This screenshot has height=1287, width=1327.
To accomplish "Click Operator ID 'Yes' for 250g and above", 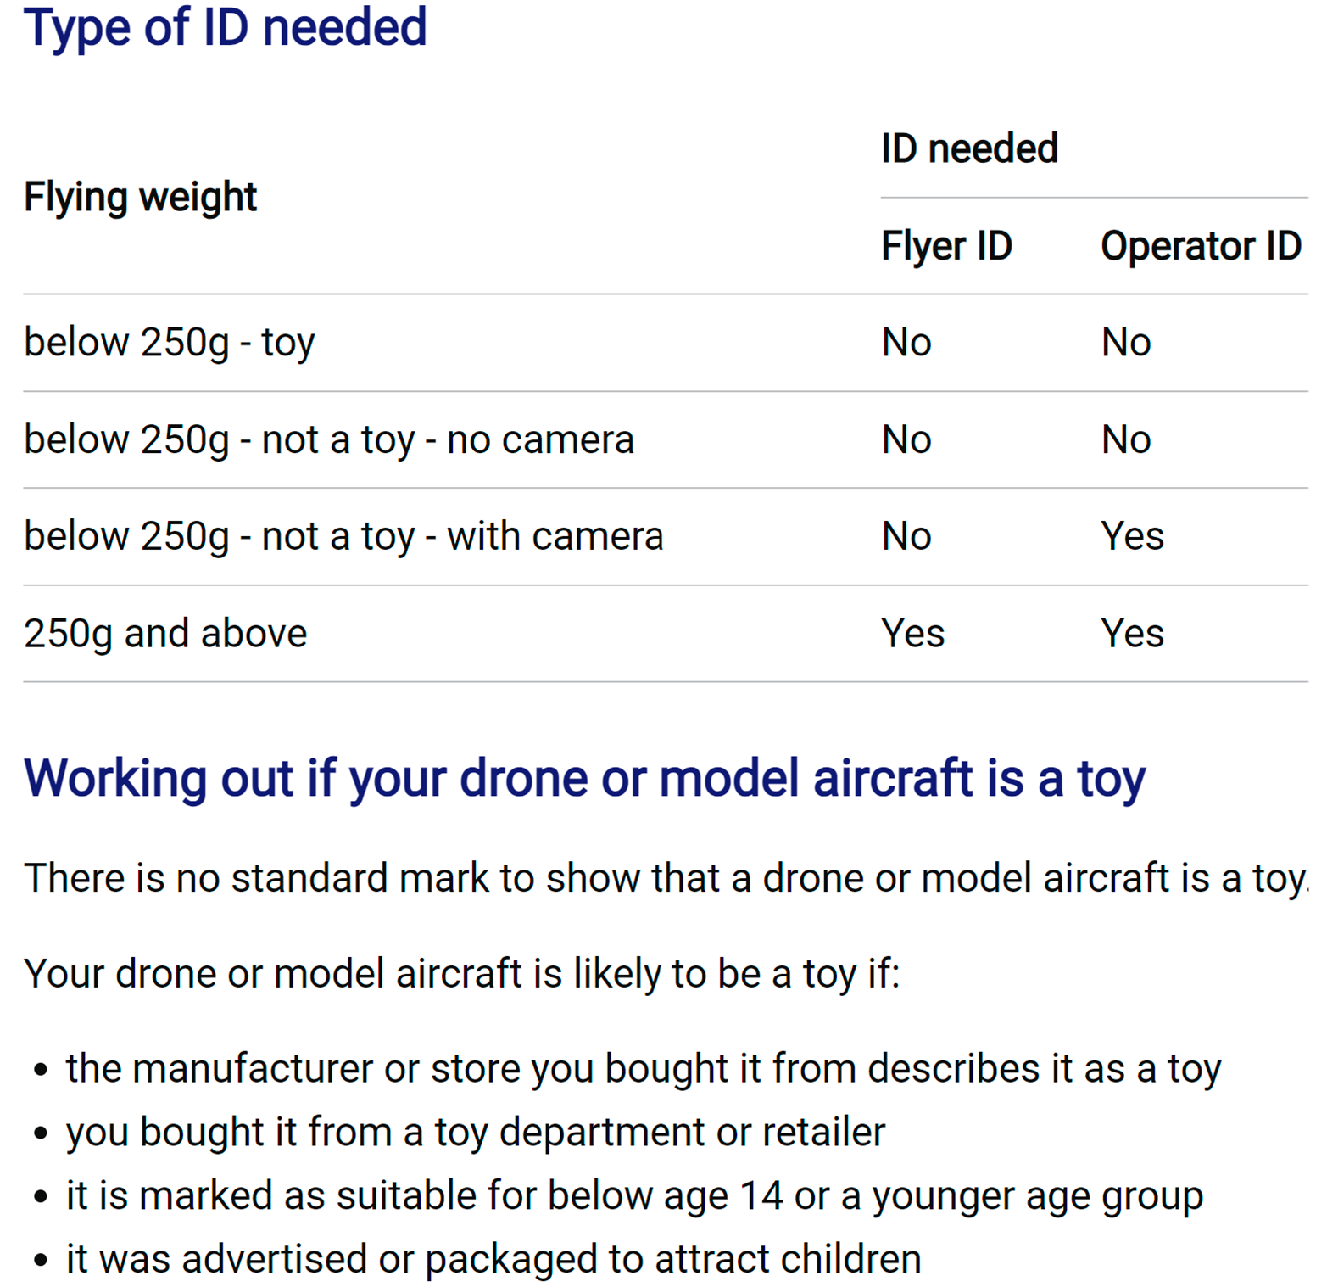I will [1133, 634].
